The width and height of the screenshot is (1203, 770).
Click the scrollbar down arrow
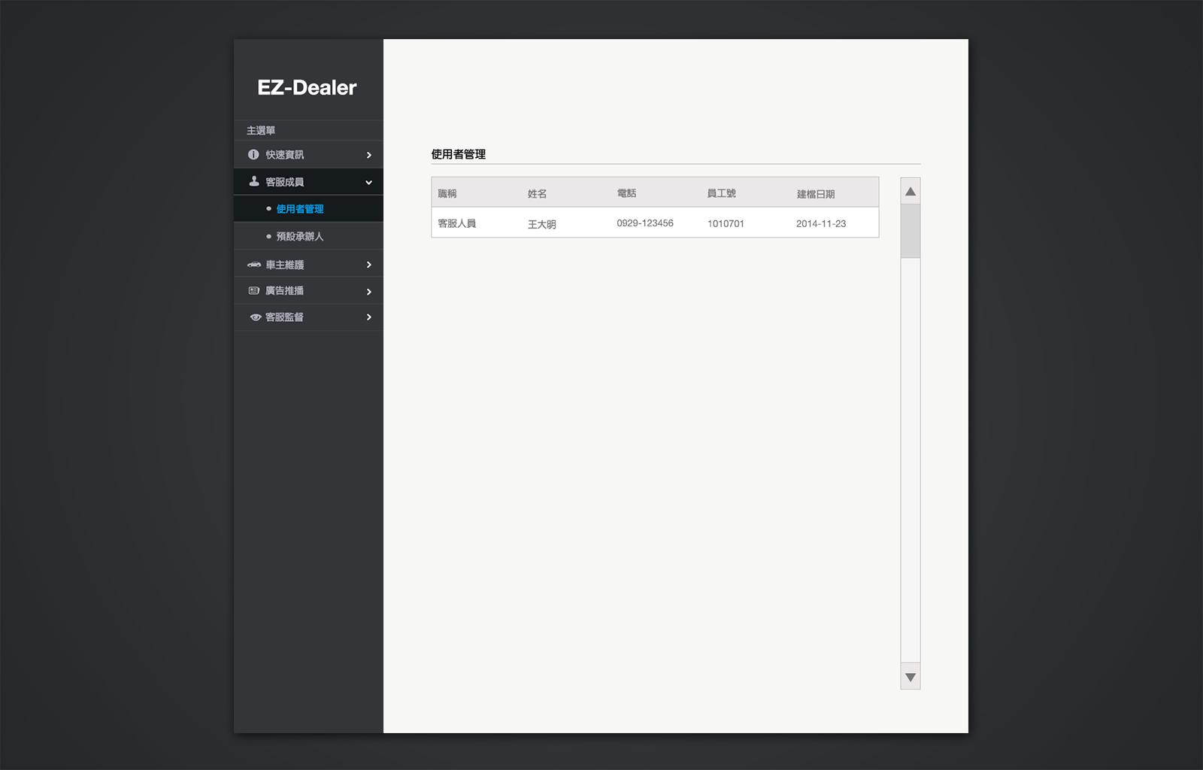[911, 678]
